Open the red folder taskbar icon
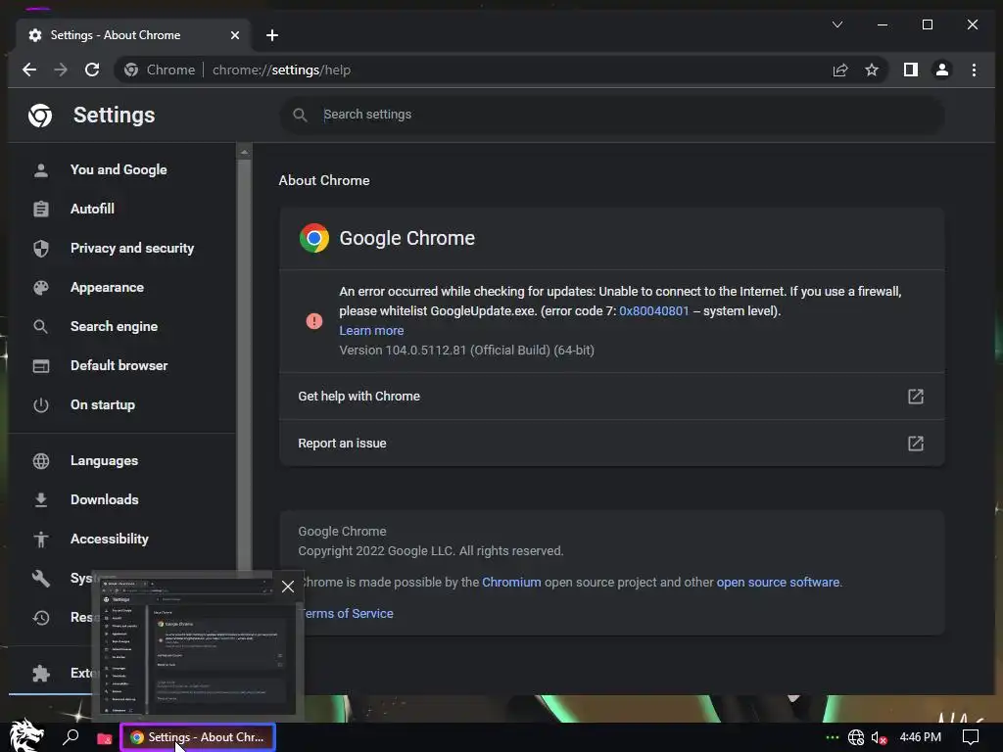The image size is (1003, 752). tap(104, 738)
